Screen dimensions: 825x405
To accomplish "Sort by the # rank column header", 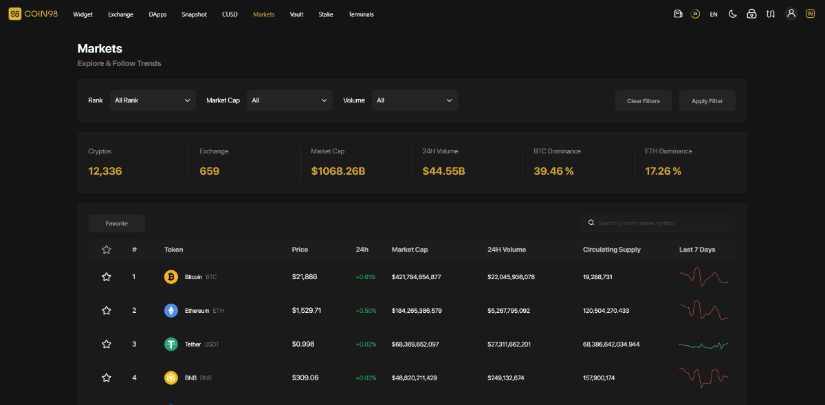I will point(134,250).
